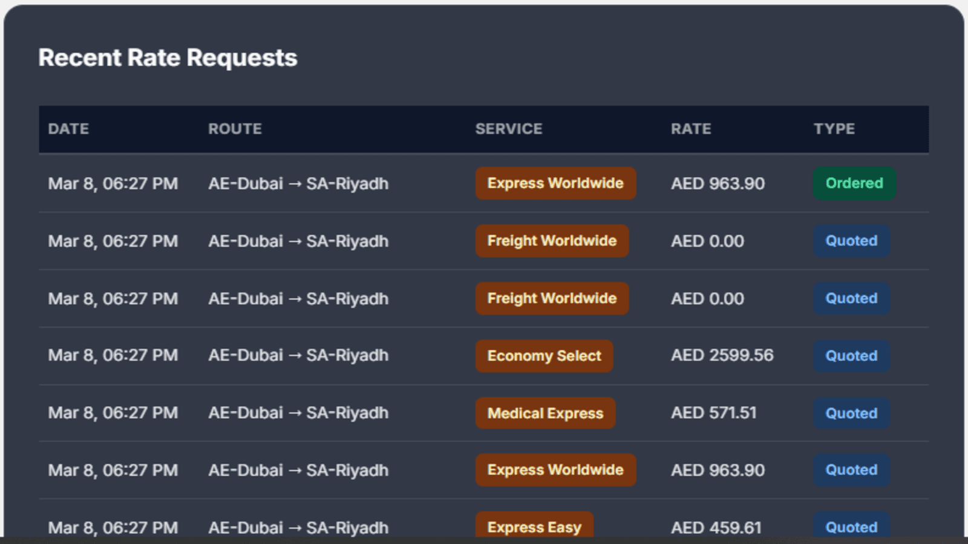Click the AED 2599.56 rate

(722, 355)
